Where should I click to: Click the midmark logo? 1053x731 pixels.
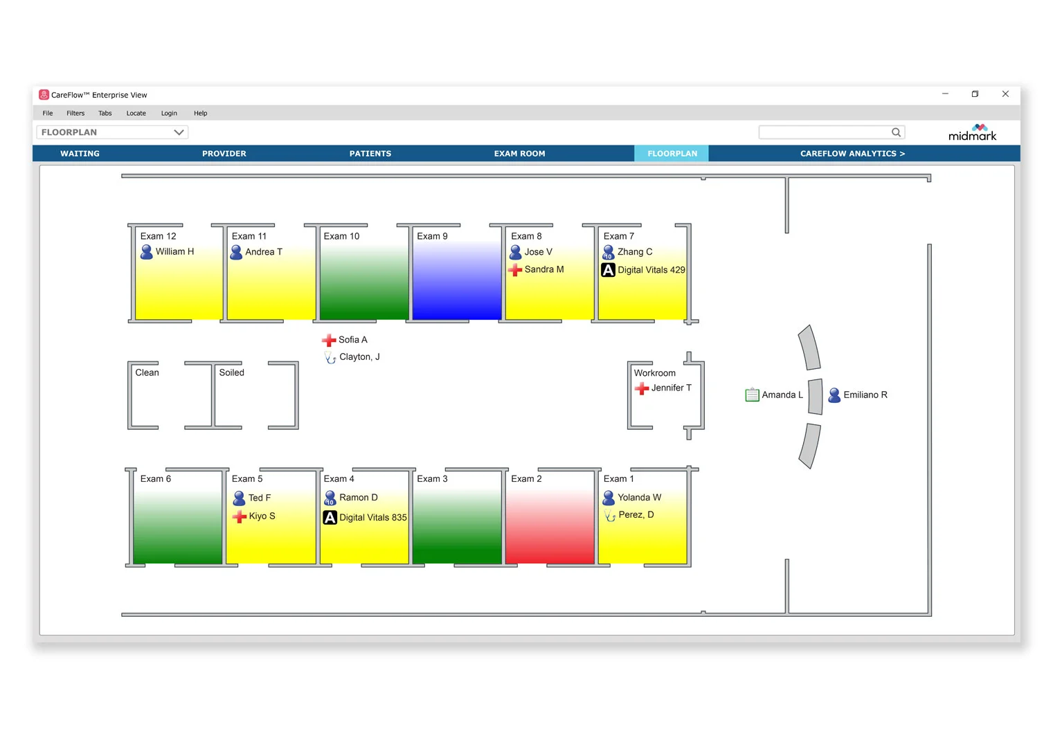coord(972,132)
